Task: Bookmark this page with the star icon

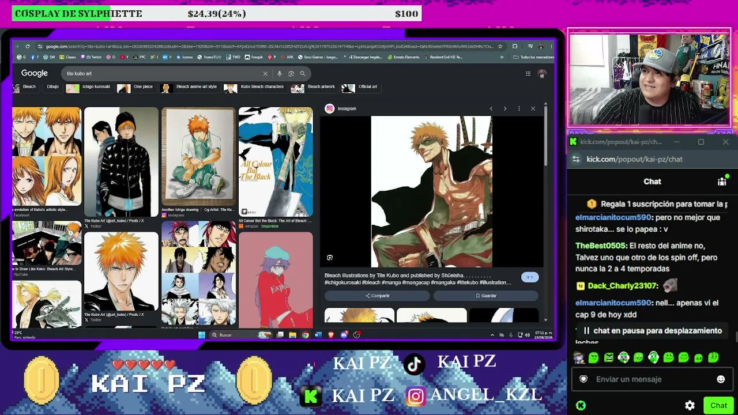Action: [500, 46]
